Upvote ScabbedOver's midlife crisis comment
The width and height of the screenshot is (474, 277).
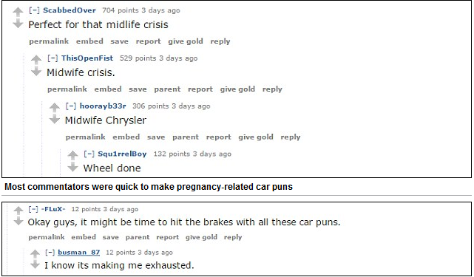point(18,12)
